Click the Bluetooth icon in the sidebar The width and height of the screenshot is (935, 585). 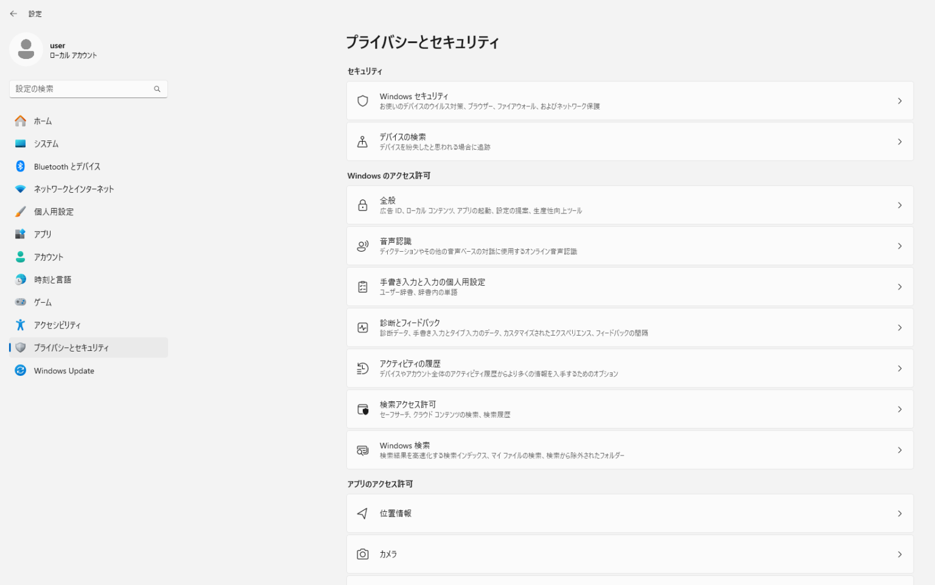(x=20, y=166)
